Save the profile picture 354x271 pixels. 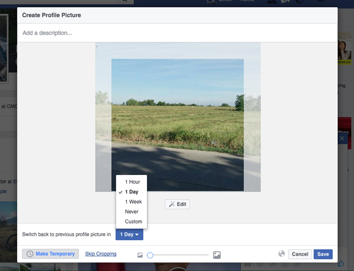[323, 254]
